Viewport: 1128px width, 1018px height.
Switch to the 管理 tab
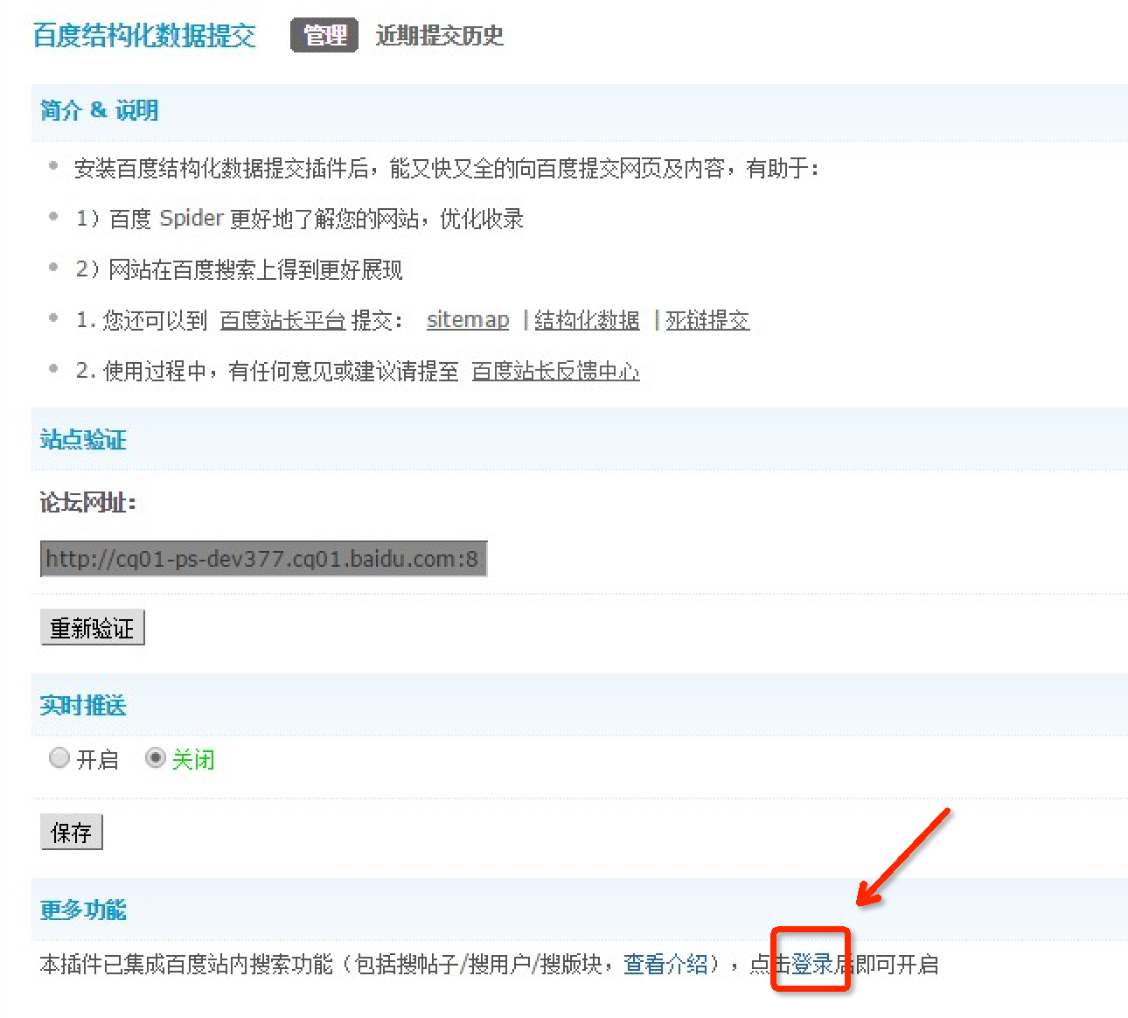pos(324,36)
